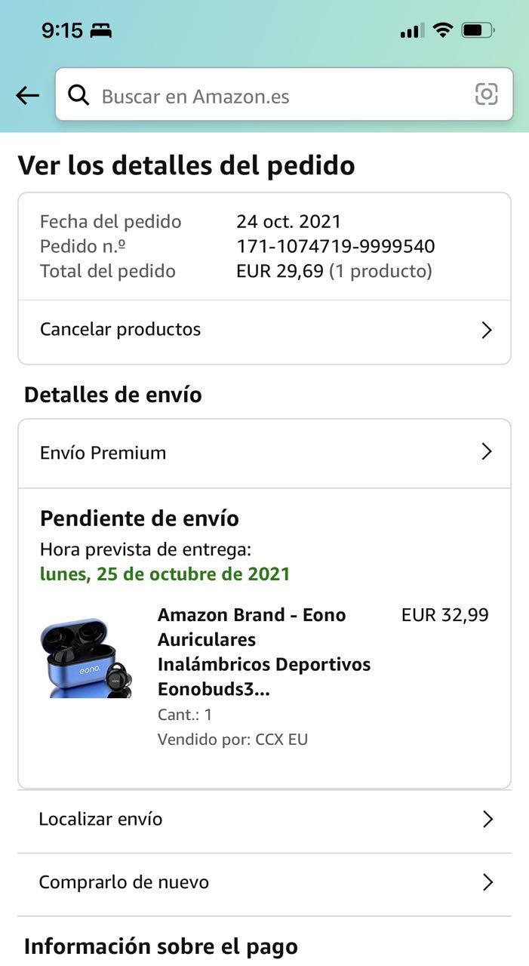Tap the battery indicator icon
529x966 pixels.
(x=478, y=30)
